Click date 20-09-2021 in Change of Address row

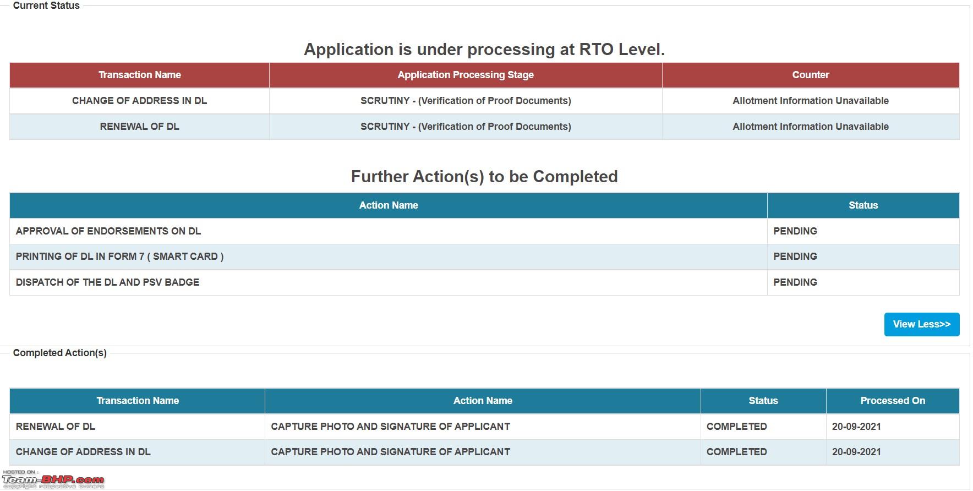pyautogui.click(x=856, y=452)
